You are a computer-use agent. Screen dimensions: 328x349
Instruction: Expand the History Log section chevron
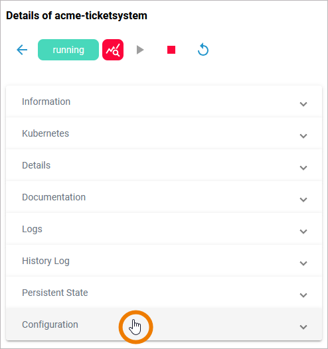click(x=303, y=263)
